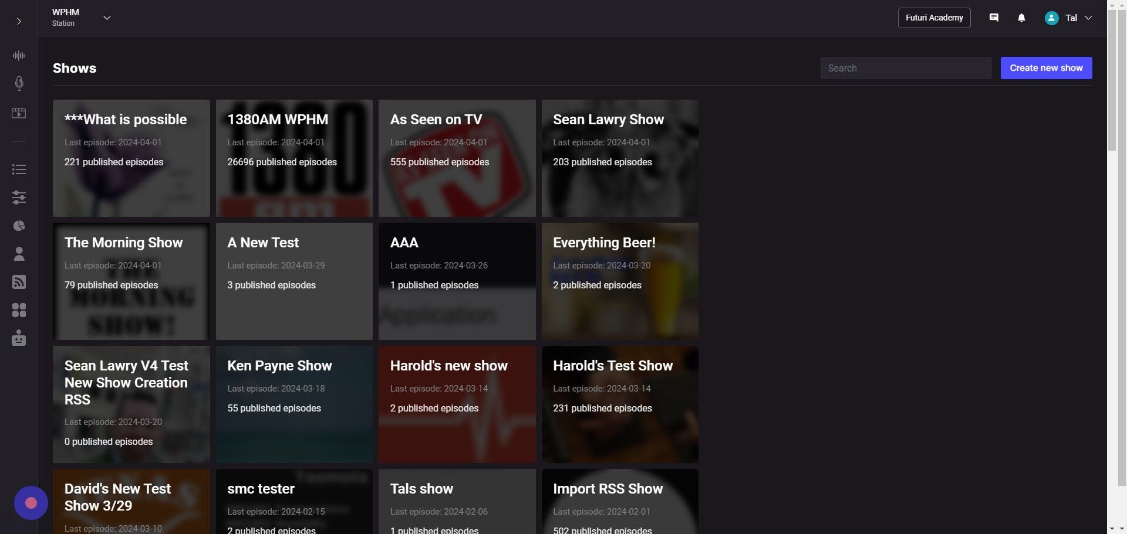Open the video clip icon in the sidebar
The width and height of the screenshot is (1127, 534).
(x=19, y=113)
